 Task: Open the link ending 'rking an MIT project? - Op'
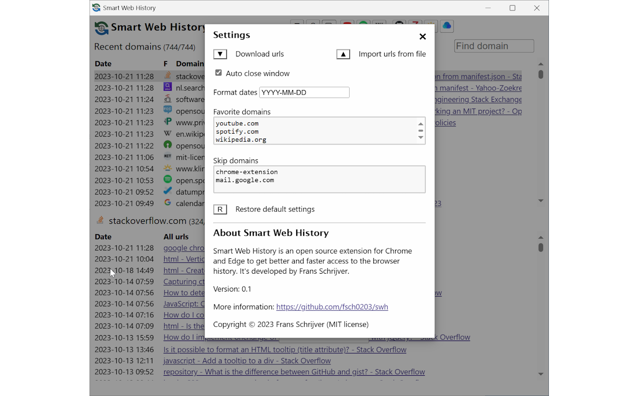[x=478, y=111]
